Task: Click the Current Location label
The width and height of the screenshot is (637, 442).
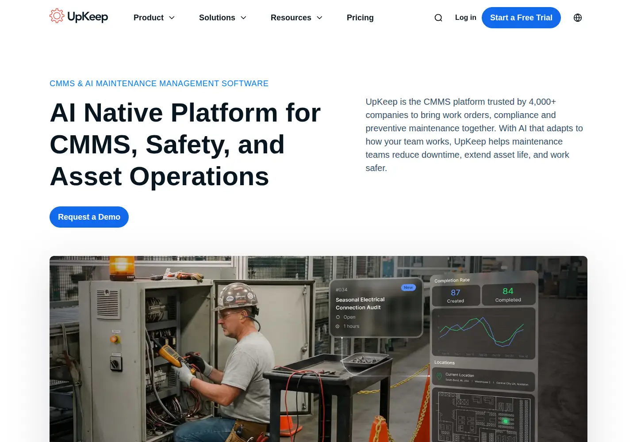Action: [460, 375]
